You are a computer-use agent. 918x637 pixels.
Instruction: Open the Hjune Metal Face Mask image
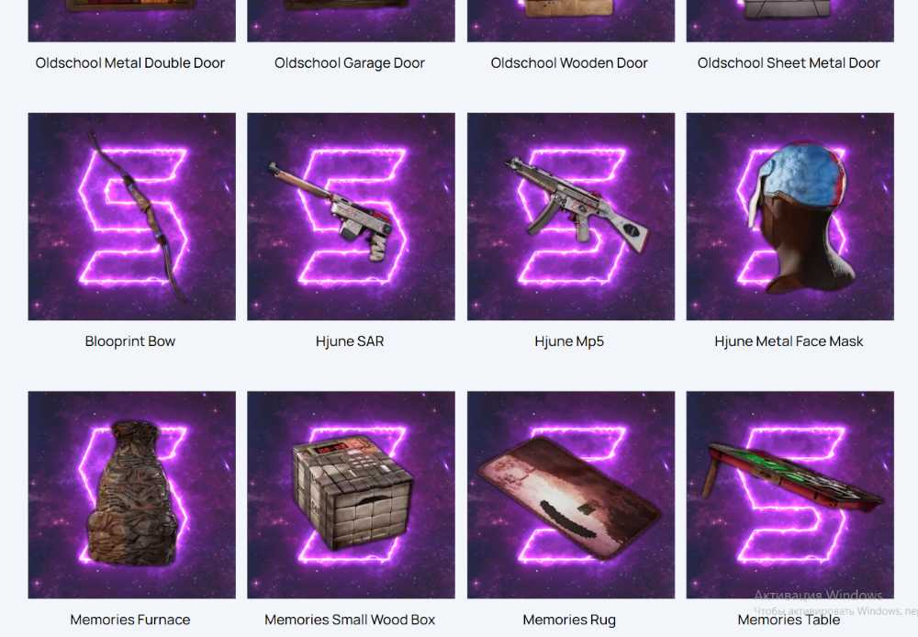(789, 217)
